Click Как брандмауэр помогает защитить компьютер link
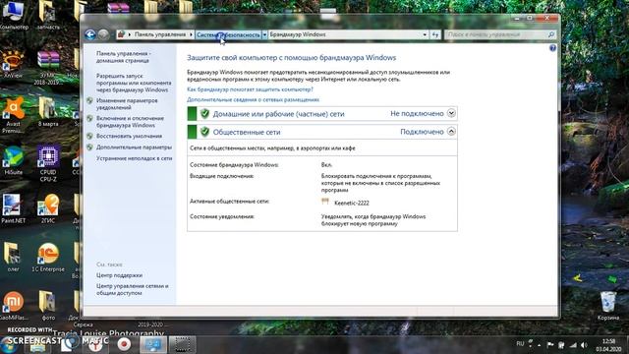The height and width of the screenshot is (354, 629). pos(250,89)
